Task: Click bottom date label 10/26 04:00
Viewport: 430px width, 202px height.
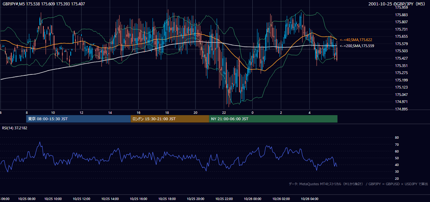Action: (309, 199)
